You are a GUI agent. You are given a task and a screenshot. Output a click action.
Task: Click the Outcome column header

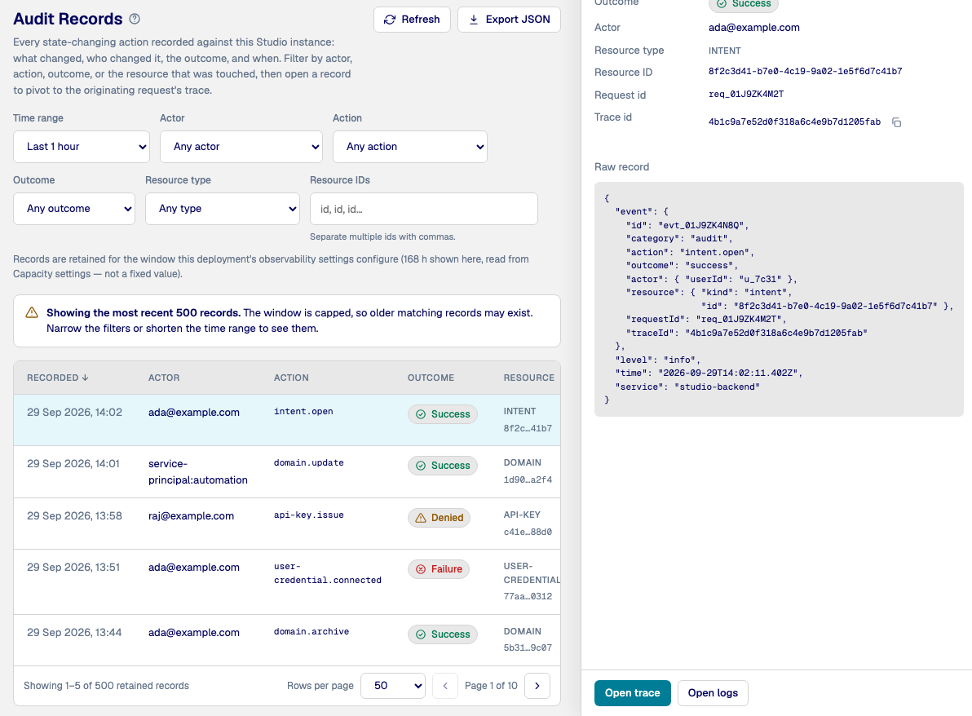(x=431, y=378)
